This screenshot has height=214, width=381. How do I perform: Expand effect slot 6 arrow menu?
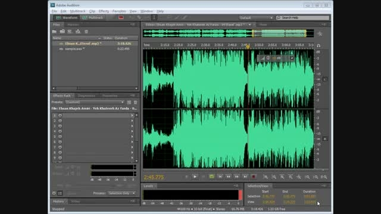point(132,142)
